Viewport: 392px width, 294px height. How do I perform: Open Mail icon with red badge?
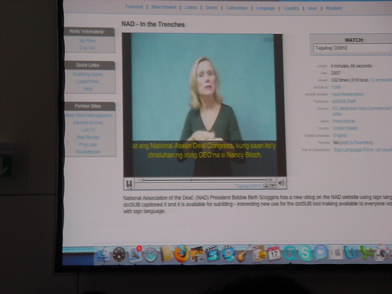pos(135,254)
